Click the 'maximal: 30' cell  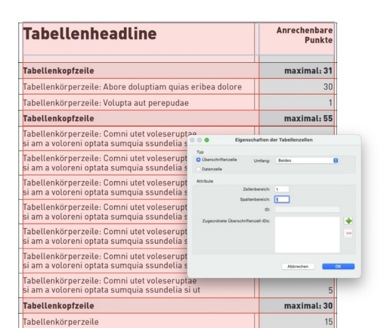pyautogui.click(x=297, y=306)
